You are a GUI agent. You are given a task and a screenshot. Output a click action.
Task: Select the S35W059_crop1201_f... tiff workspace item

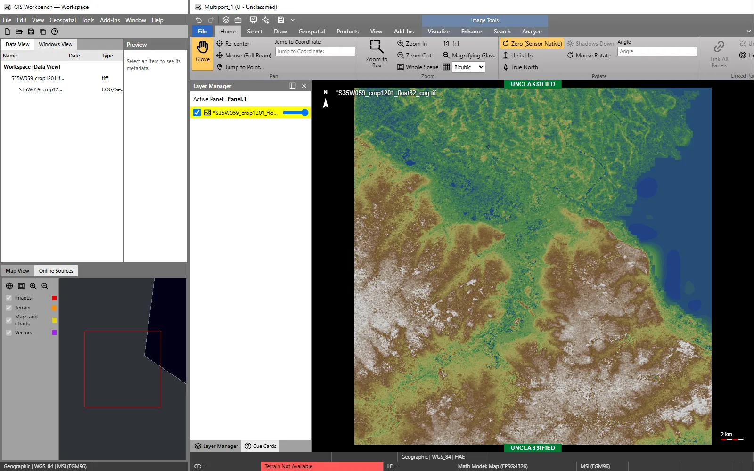[x=61, y=78]
